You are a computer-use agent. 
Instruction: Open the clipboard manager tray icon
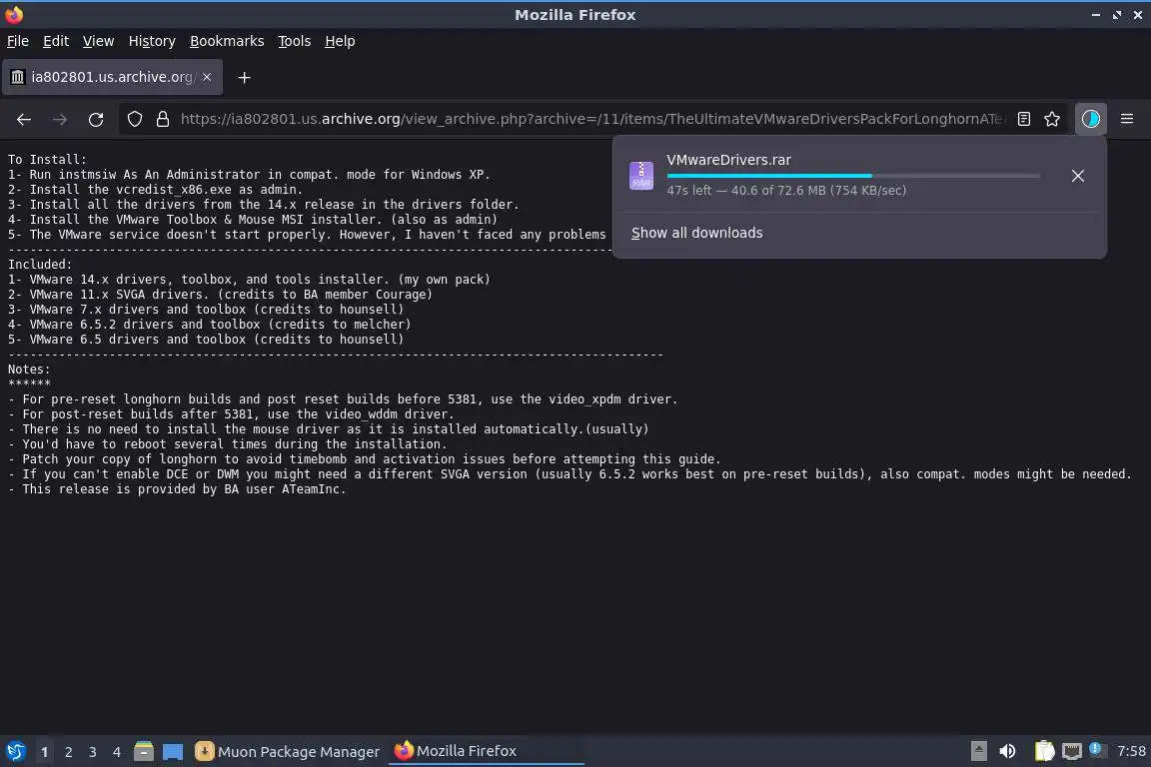1044,751
